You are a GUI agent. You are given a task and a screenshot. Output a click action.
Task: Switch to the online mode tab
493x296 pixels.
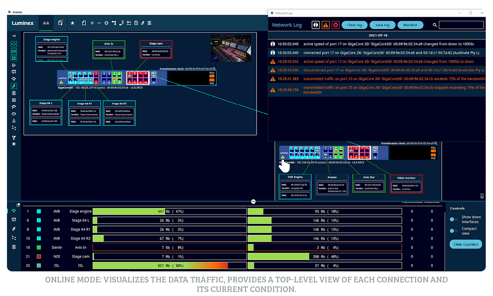46,23
